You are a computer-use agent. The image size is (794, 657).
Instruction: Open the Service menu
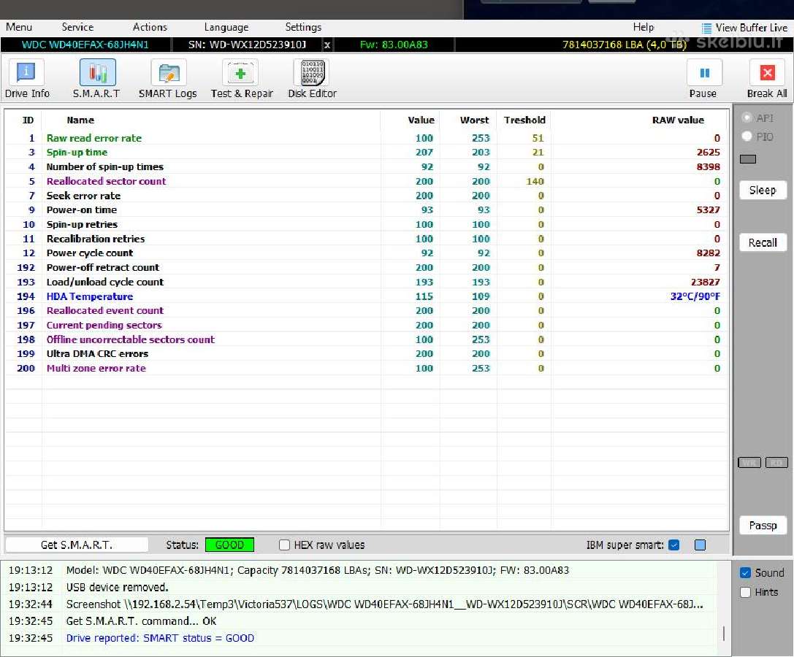[77, 27]
